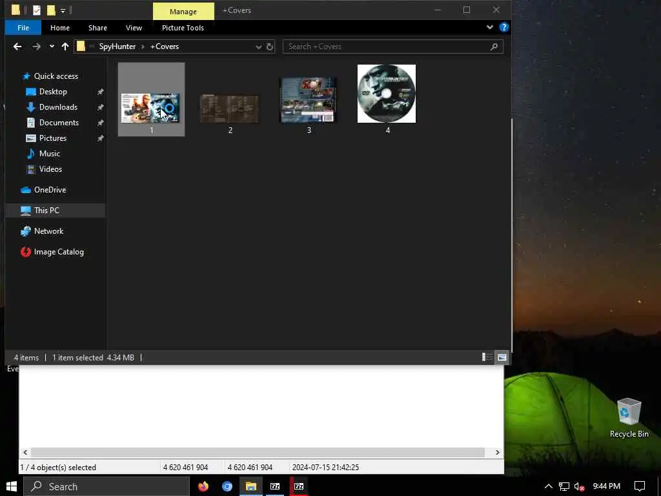Go up one folder level
This screenshot has height=496, width=661.
coord(65,46)
